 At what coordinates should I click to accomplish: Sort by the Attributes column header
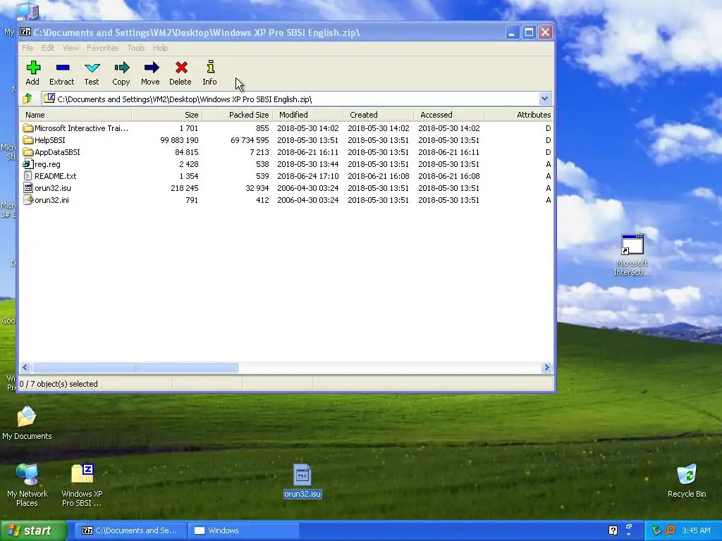(x=519, y=115)
